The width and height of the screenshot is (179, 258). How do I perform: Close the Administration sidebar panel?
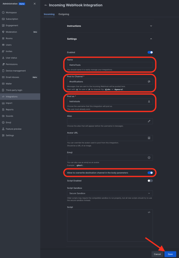click(x=34, y=4)
